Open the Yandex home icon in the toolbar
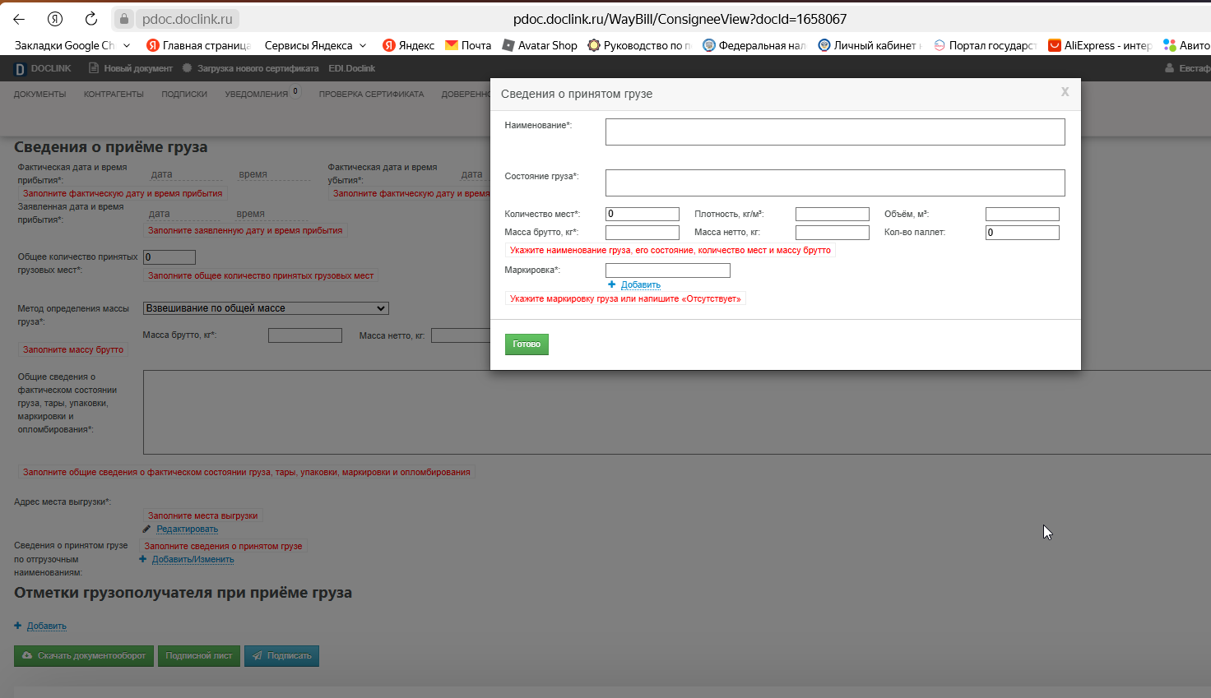1211x698 pixels. tap(55, 19)
